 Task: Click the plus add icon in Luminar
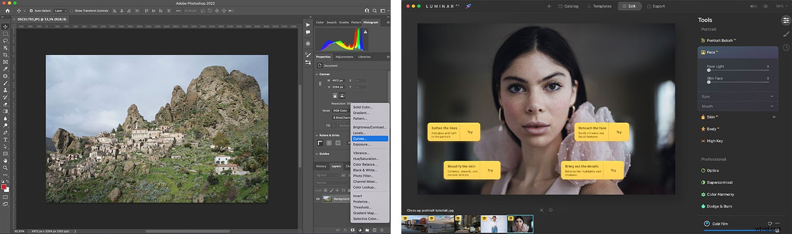point(549,6)
